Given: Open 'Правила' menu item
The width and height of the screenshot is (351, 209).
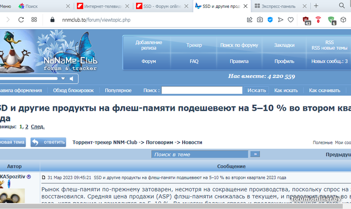Looking at the screenshot, I should pos(239,61).
